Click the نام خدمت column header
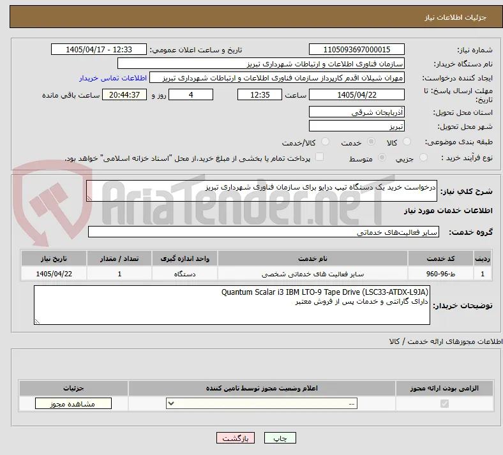Image resolution: width=503 pixels, height=455 pixels. pos(312,258)
